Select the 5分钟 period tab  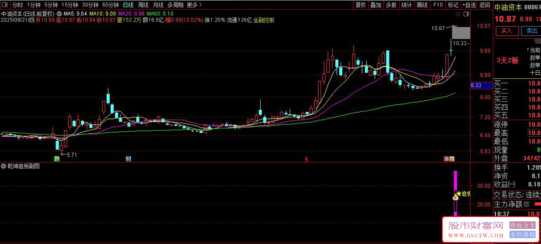tap(51, 5)
